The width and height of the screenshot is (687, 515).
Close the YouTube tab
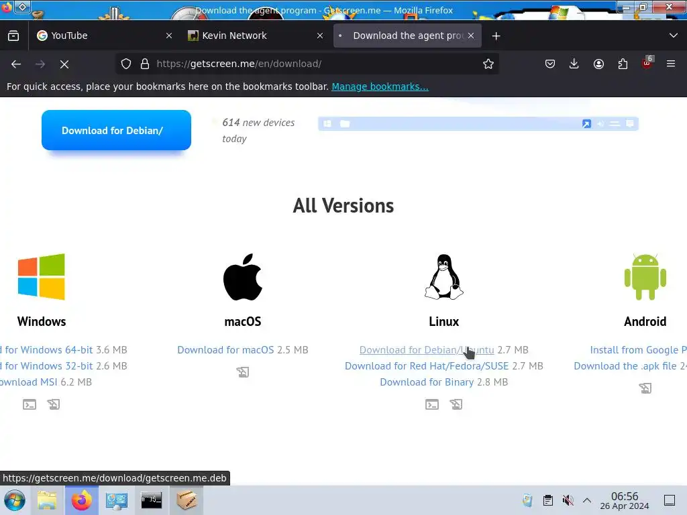pyautogui.click(x=169, y=36)
